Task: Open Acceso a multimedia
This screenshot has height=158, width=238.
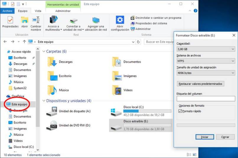Action: coord(53,24)
